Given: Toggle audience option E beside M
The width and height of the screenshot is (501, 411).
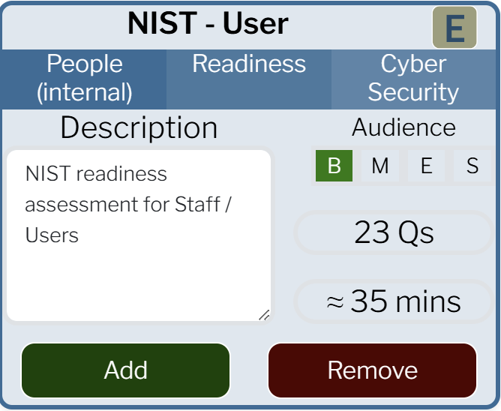Looking at the screenshot, I should tap(426, 166).
